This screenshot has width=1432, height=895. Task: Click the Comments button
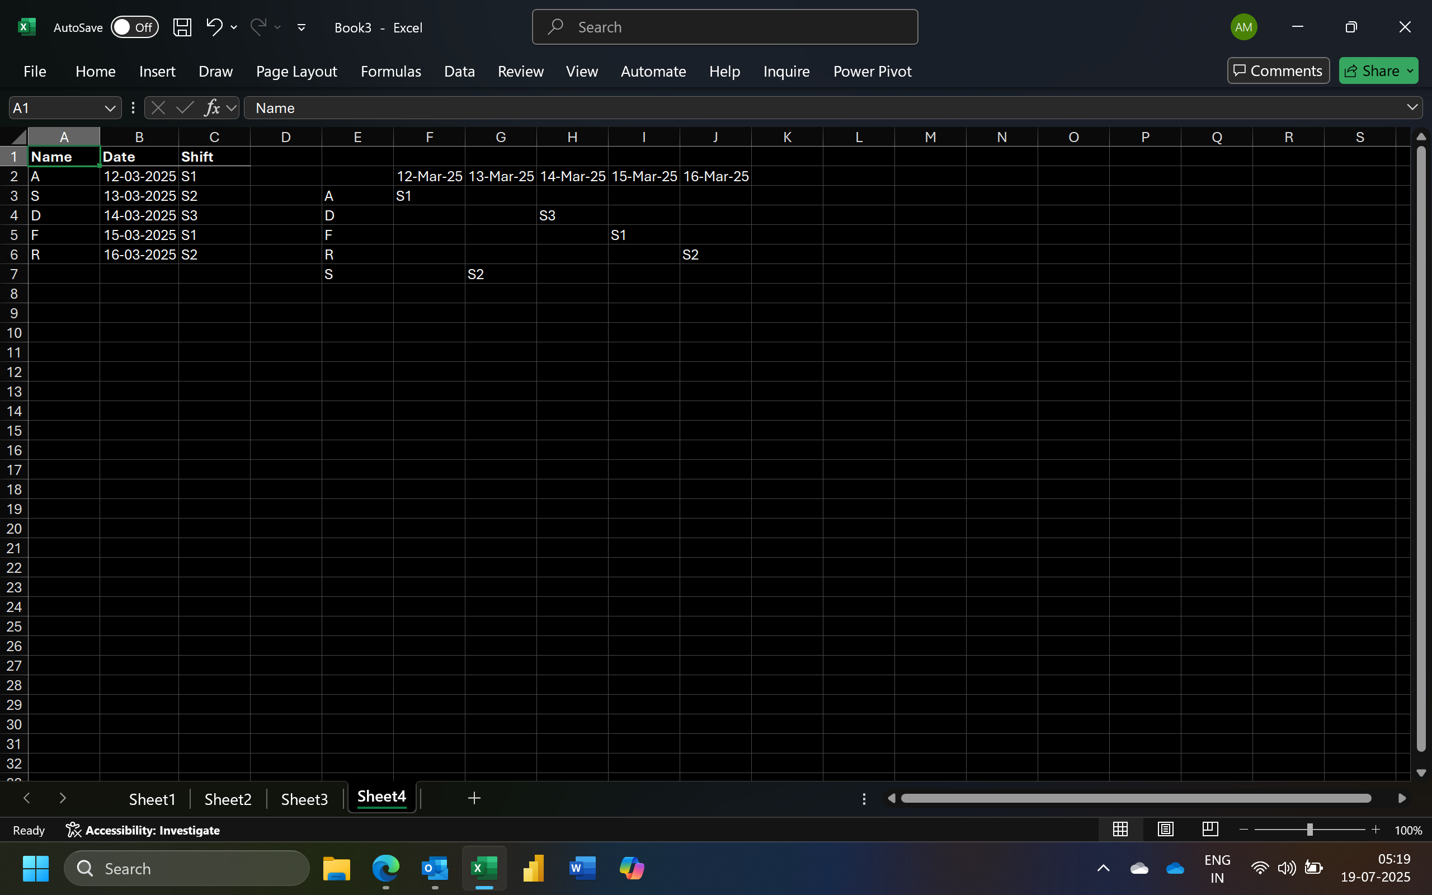click(x=1278, y=71)
